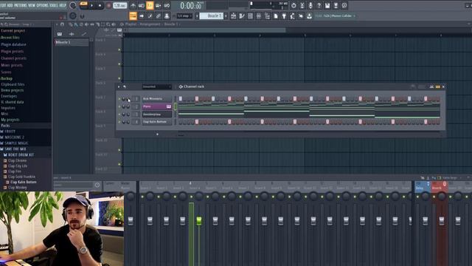
Task: Expand Channel presets folder
Action: pos(13,58)
